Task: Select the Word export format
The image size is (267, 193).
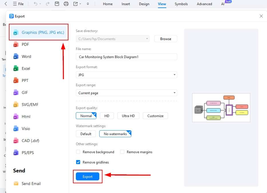Action: point(26,56)
